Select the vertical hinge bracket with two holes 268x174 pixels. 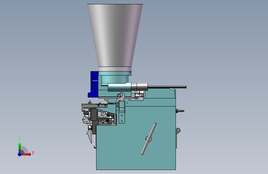[122, 112]
